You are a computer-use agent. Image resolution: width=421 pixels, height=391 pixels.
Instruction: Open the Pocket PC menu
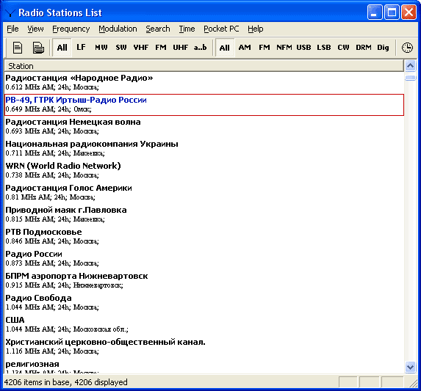coord(221,29)
